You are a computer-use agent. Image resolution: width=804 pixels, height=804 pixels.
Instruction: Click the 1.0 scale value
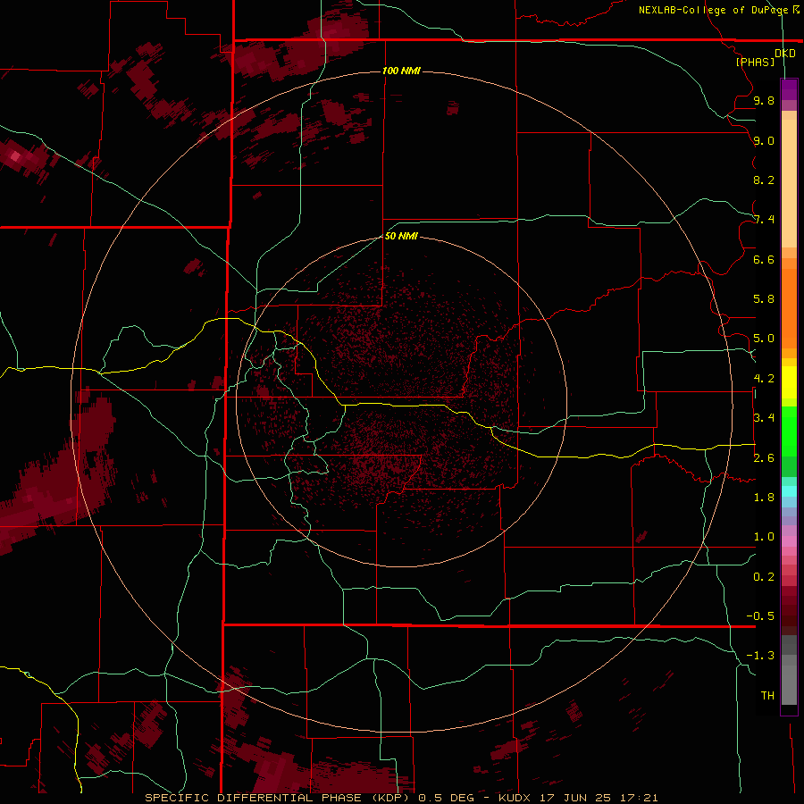click(x=764, y=537)
